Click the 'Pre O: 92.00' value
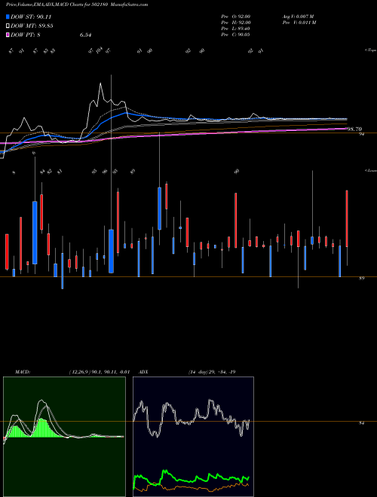 pyautogui.click(x=236, y=16)
